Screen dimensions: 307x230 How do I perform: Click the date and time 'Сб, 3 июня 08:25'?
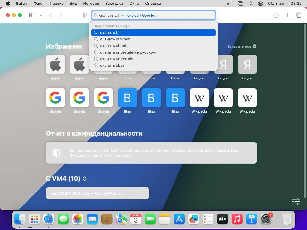285,4
